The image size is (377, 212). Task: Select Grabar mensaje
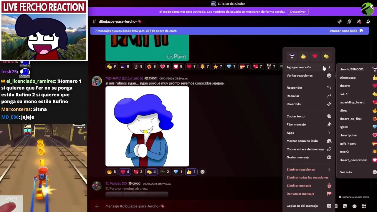coord(309,157)
